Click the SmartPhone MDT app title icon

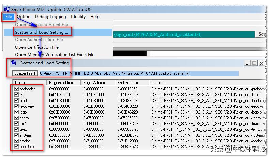pos(7,9)
